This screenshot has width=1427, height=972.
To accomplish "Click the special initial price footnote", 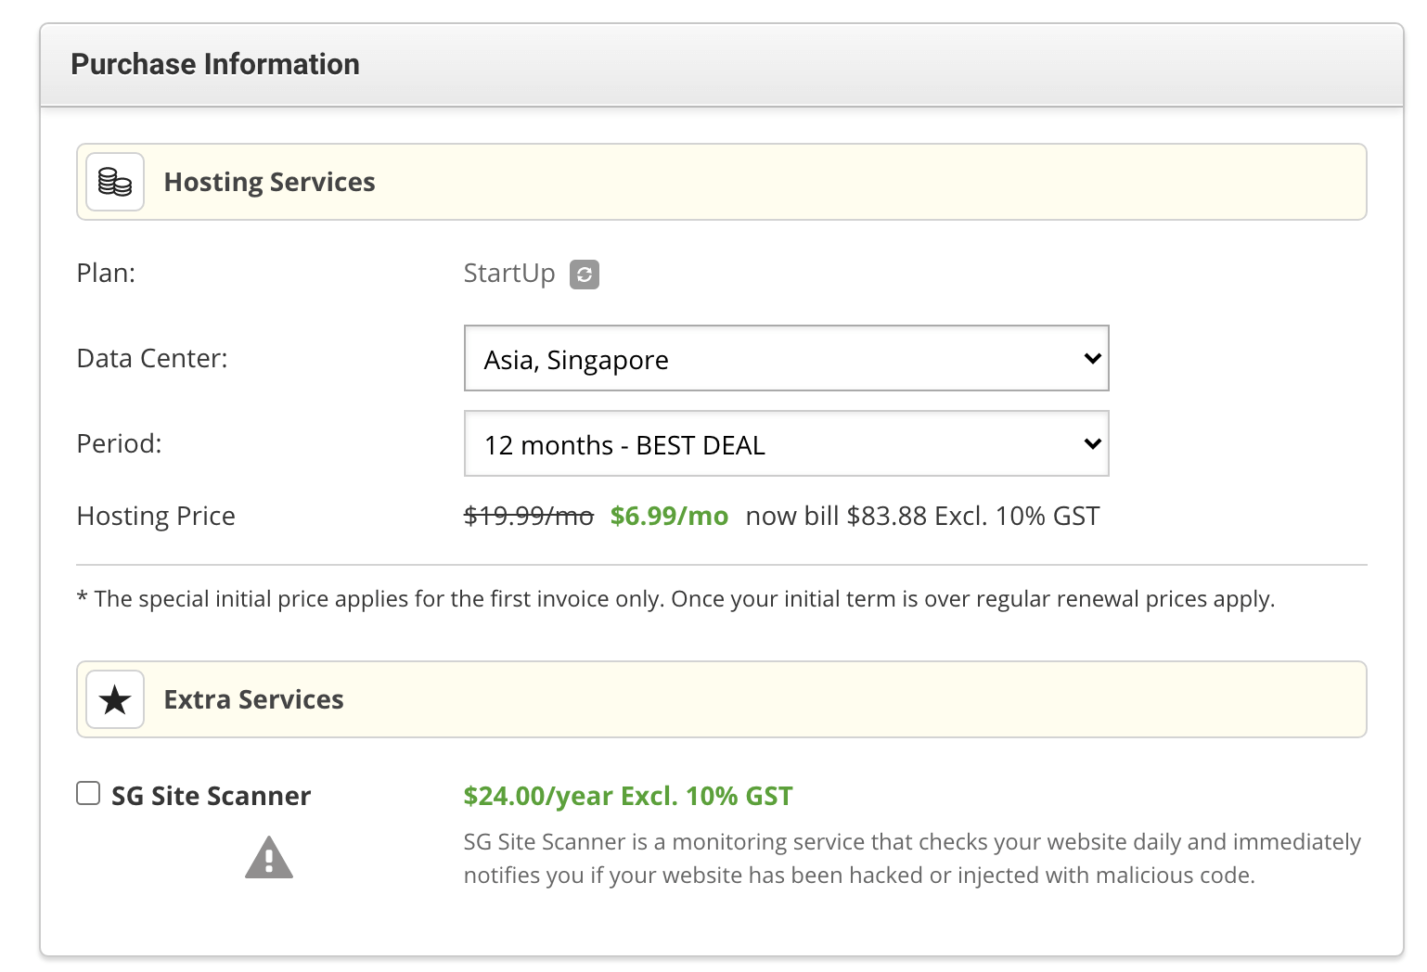I will click(x=675, y=599).
